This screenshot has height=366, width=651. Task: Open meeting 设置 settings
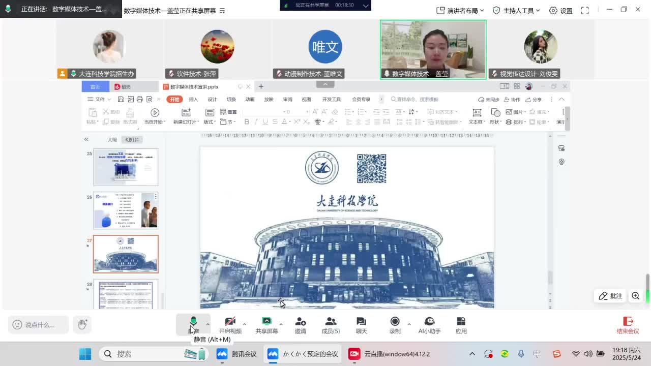561,10
